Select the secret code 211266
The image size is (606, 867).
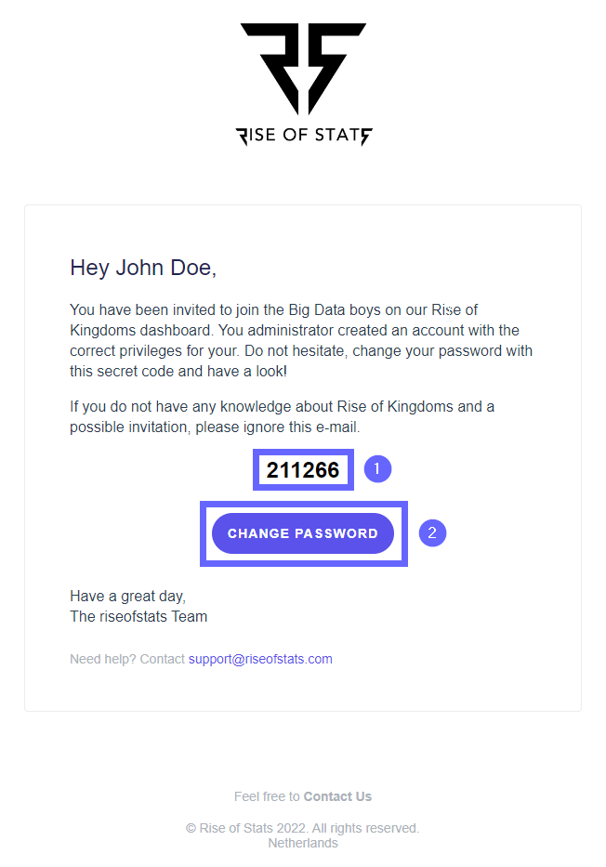(303, 470)
